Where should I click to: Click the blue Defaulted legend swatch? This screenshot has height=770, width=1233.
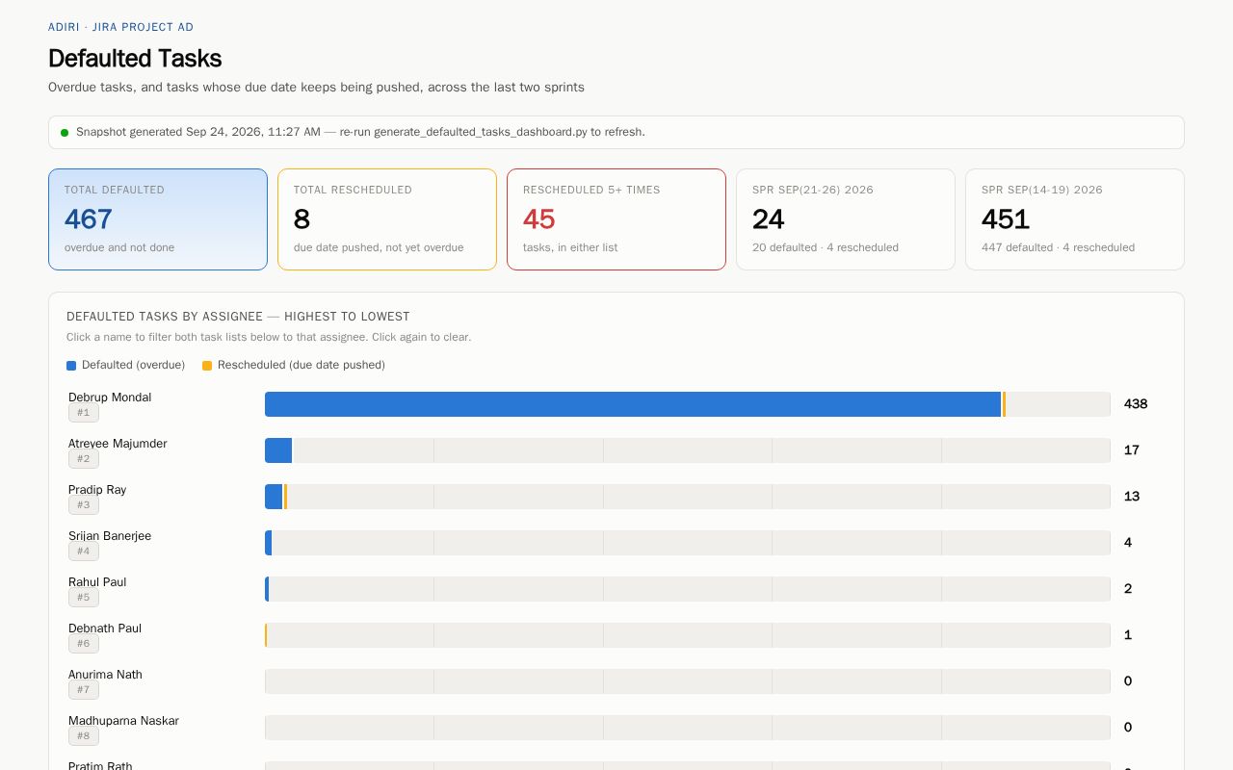pyautogui.click(x=71, y=366)
